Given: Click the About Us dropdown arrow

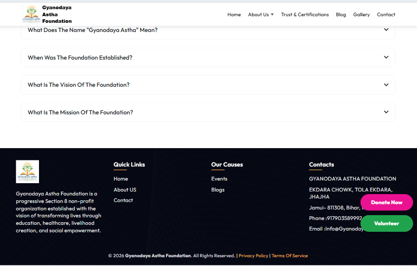Looking at the screenshot, I should click(x=272, y=14).
